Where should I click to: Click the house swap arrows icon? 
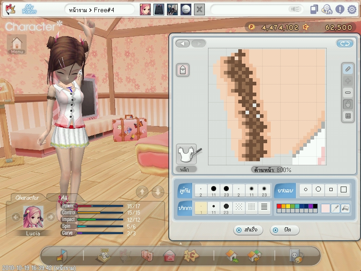254,256
